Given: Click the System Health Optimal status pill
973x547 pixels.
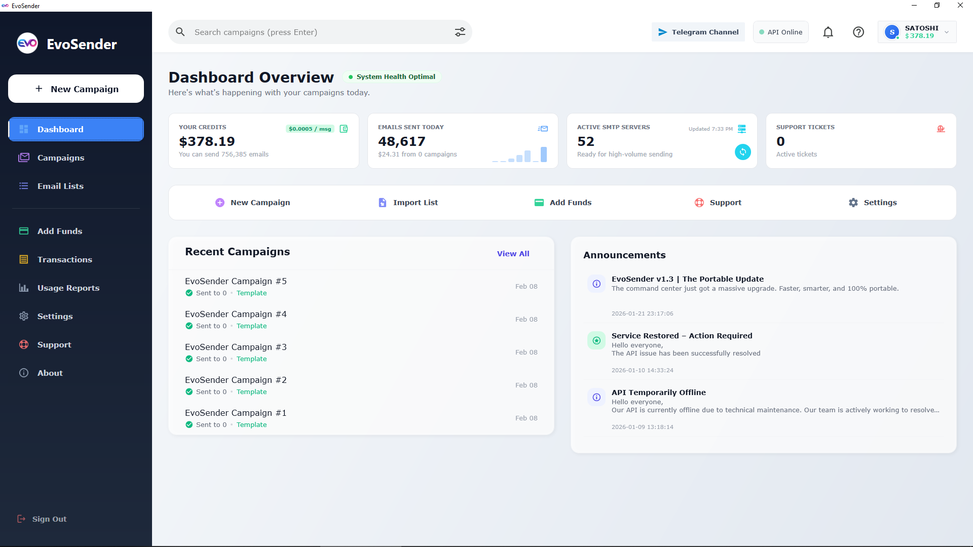Looking at the screenshot, I should pyautogui.click(x=392, y=76).
